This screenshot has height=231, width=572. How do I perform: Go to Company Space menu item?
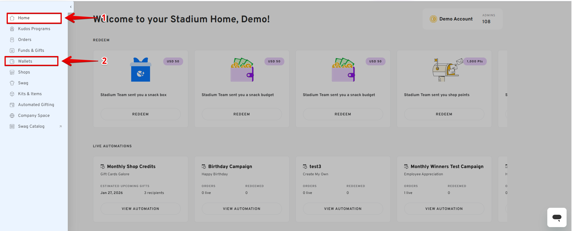[34, 116]
